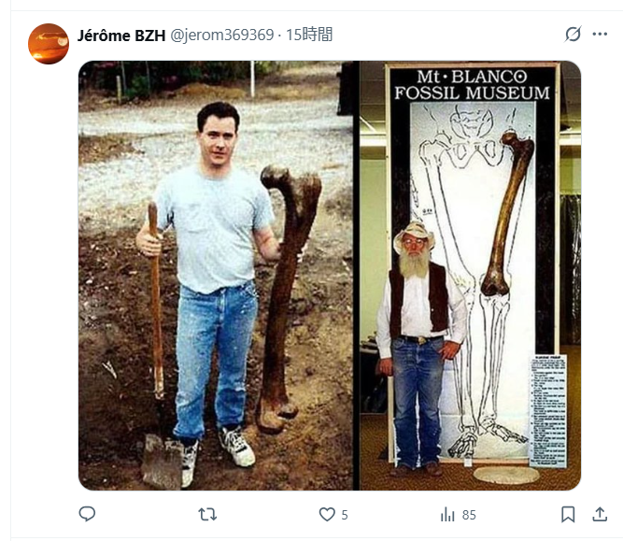Click the 15時間 timestamp link
The width and height of the screenshot is (623, 541).
pyautogui.click(x=310, y=35)
